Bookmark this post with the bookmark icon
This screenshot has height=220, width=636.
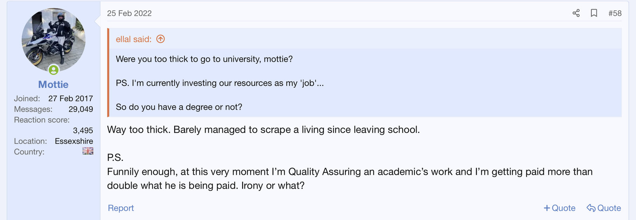[x=594, y=13]
